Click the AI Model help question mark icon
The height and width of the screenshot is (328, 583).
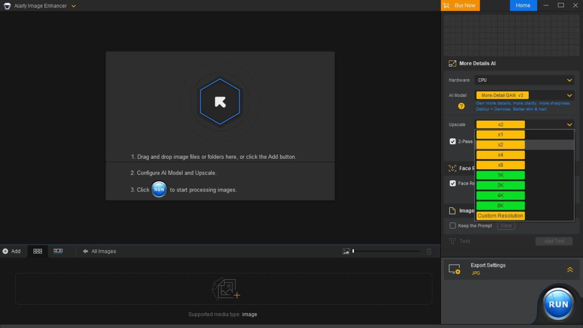[461, 106]
